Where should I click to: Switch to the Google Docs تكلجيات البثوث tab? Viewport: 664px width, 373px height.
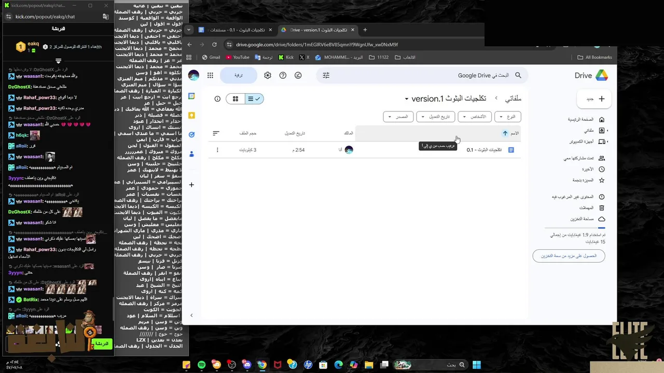237,30
